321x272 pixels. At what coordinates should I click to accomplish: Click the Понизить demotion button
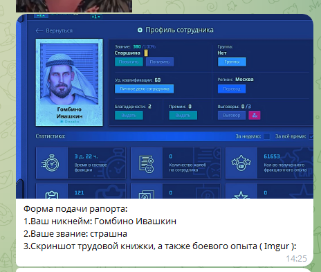pyautogui.click(x=160, y=62)
